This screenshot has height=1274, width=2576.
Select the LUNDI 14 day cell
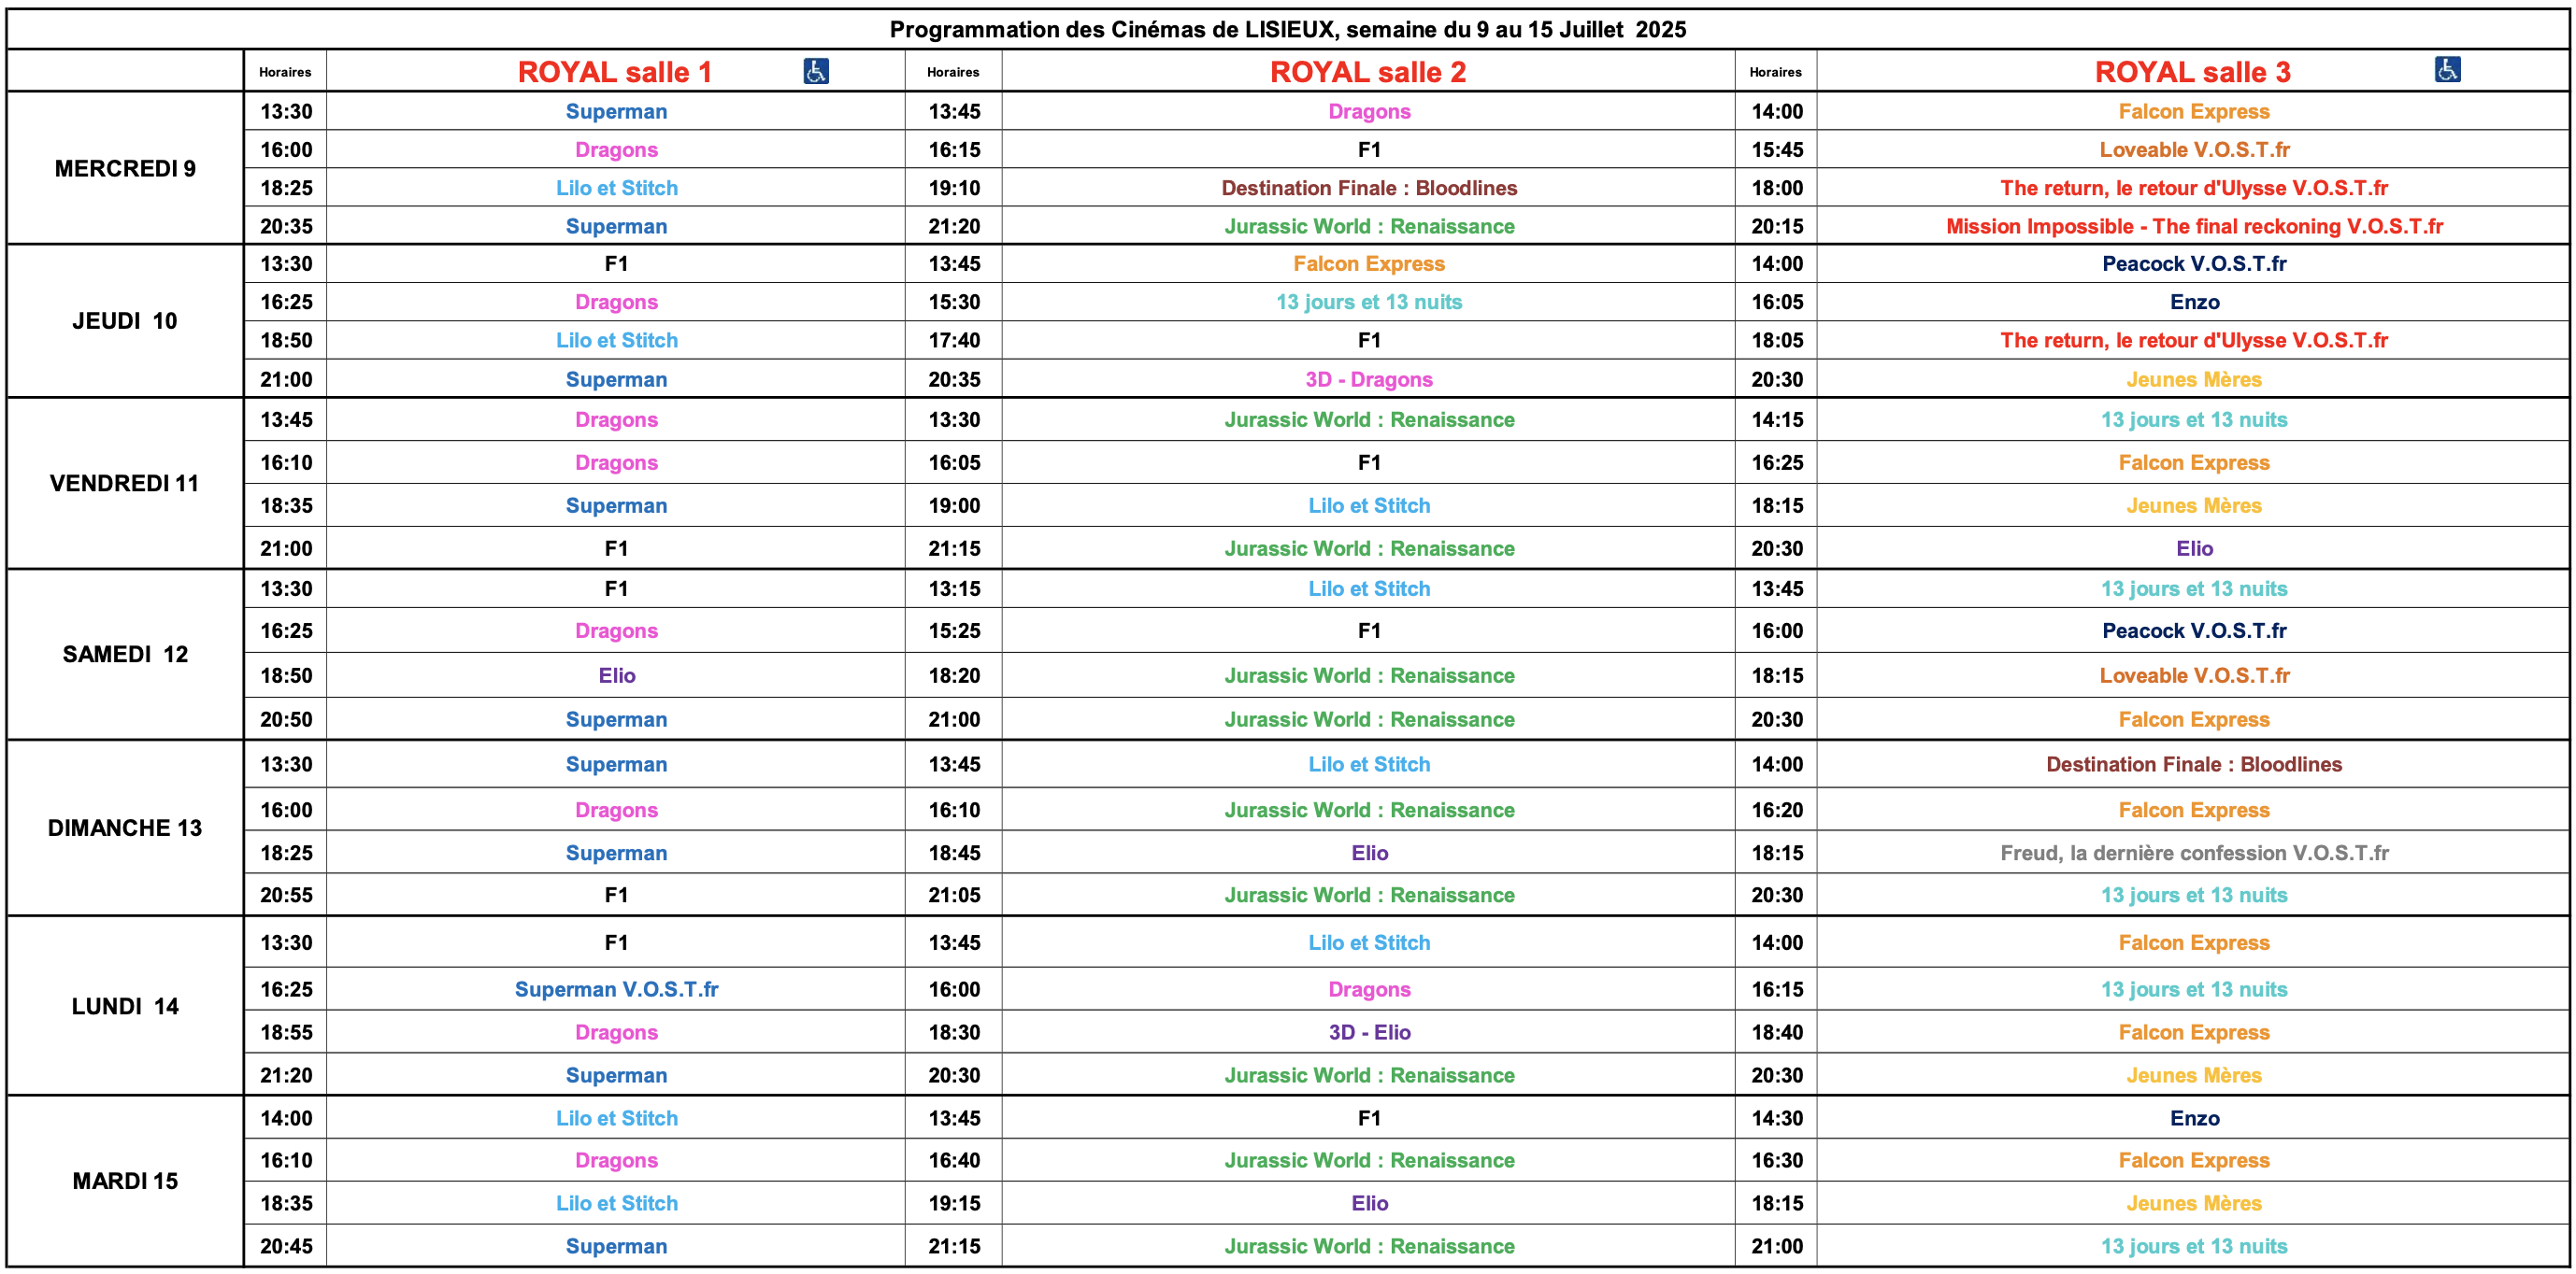(x=125, y=1006)
